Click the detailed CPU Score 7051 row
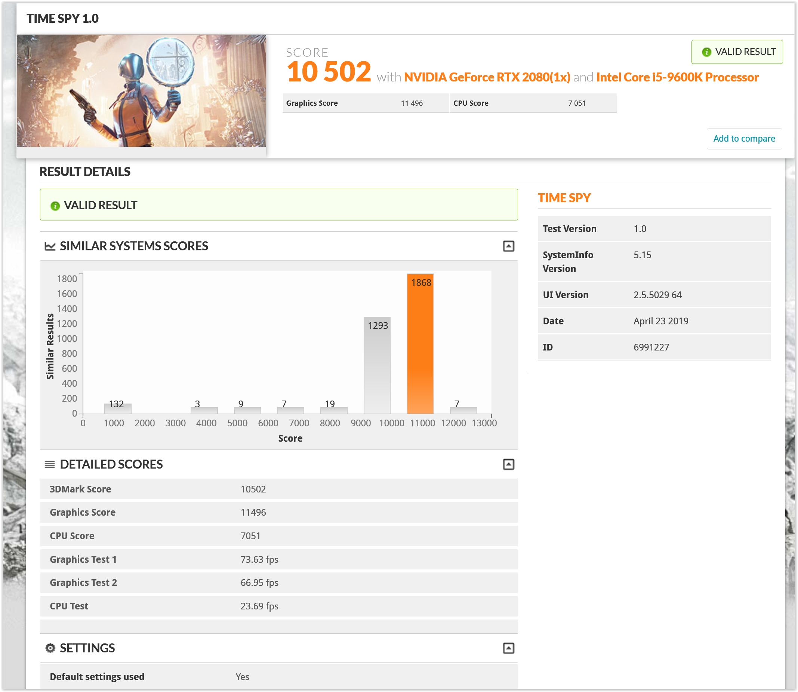 [x=278, y=536]
